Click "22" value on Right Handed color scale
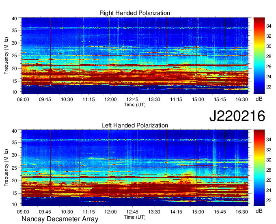 (x=269, y=87)
